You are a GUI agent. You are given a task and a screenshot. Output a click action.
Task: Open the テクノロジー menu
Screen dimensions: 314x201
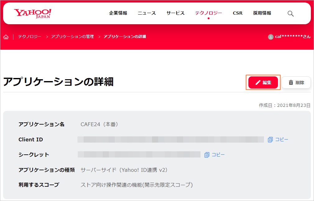pos(209,13)
